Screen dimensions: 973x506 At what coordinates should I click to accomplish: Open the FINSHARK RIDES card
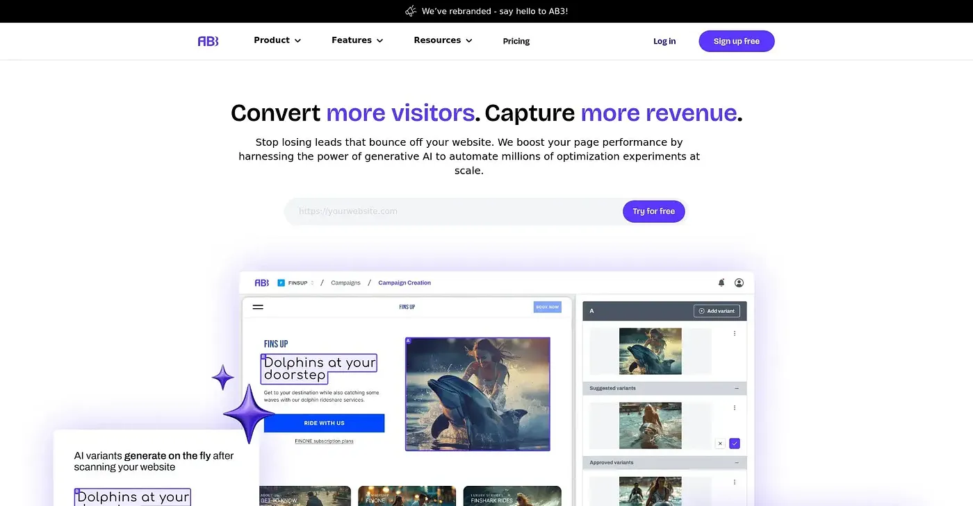point(512,496)
